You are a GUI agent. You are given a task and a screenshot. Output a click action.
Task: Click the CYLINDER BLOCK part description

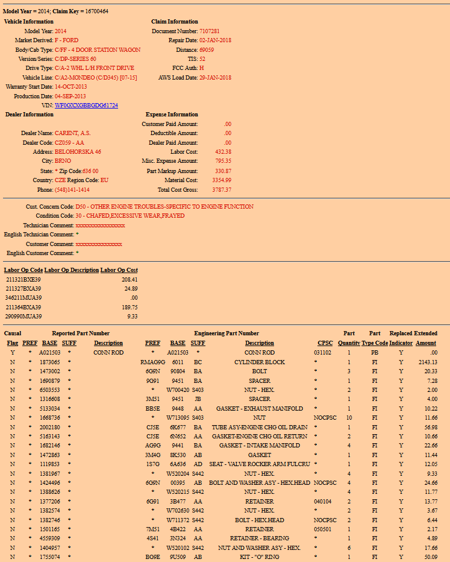259,362
